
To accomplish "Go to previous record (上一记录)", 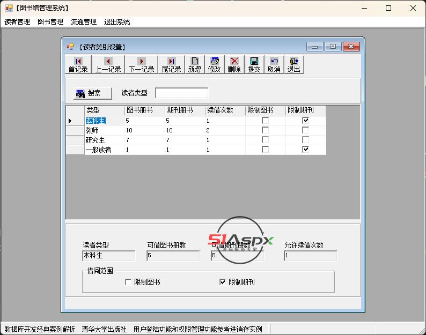I will tap(108, 65).
